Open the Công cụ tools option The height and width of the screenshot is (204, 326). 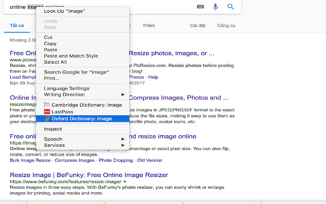(226, 25)
